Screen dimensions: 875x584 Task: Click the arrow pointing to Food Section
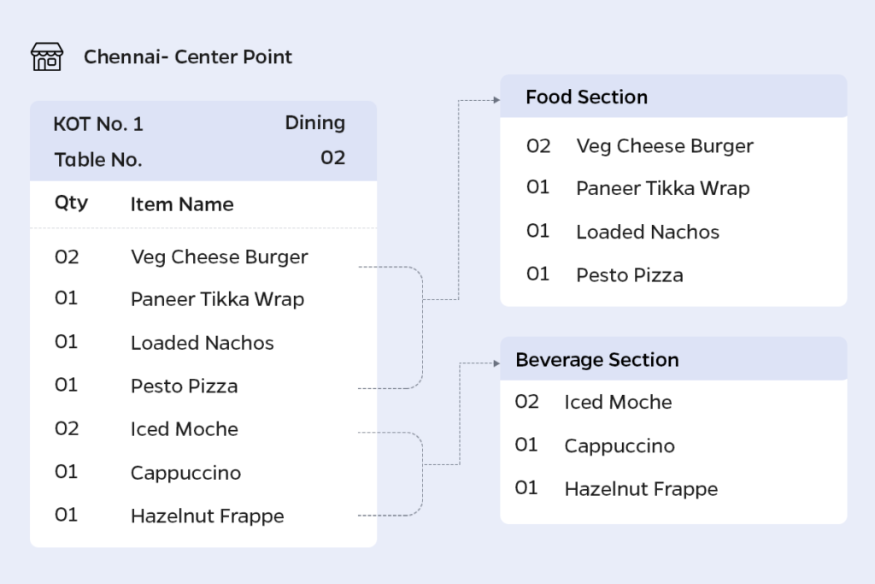pos(496,100)
